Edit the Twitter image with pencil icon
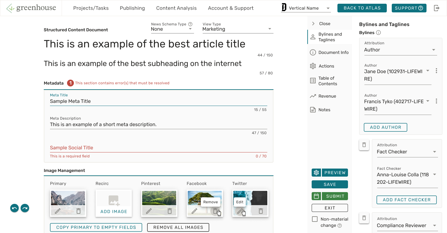 pos(239,211)
